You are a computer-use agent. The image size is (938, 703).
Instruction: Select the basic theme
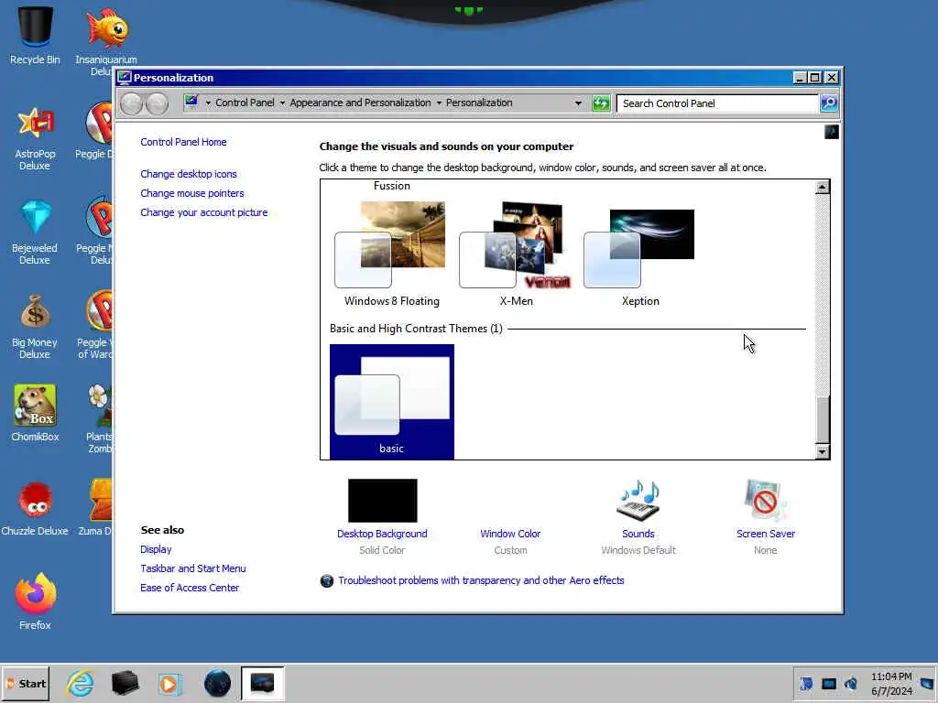pos(392,402)
